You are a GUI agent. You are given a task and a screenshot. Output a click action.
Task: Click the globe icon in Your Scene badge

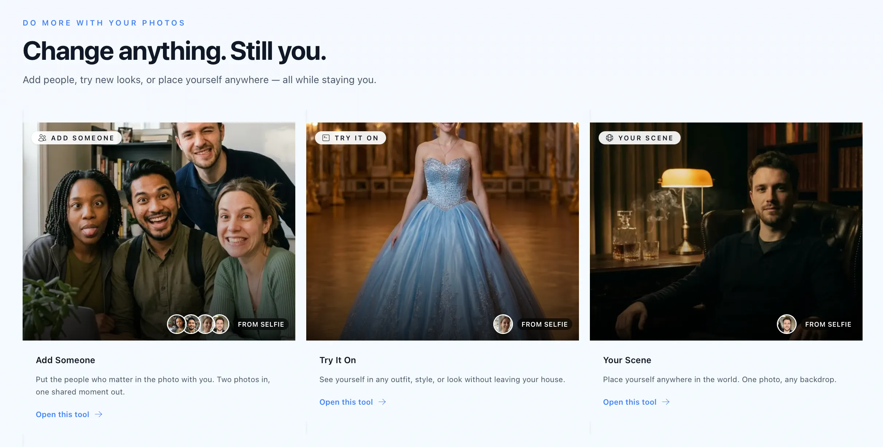pyautogui.click(x=610, y=138)
